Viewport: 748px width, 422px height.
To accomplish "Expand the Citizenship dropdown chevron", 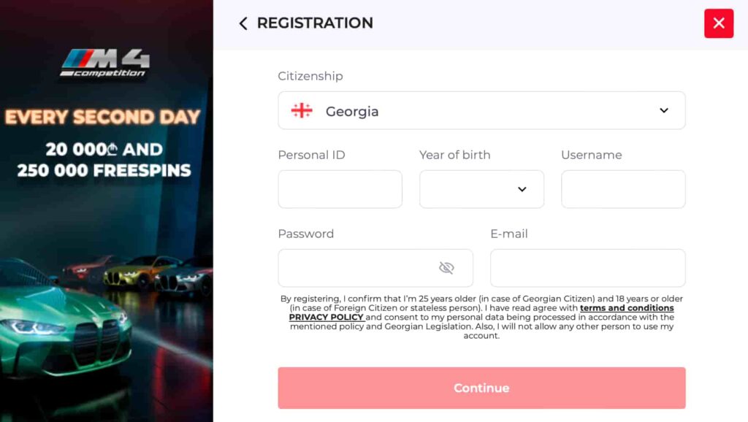I will tap(663, 111).
